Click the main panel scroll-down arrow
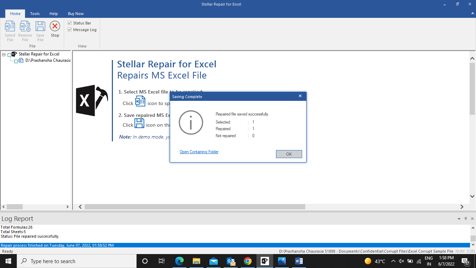Image resolution: width=476 pixels, height=268 pixels. [x=473, y=196]
